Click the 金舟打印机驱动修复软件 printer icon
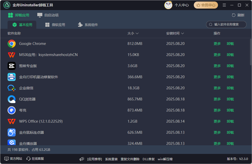The image size is (252, 164). pos(12,77)
